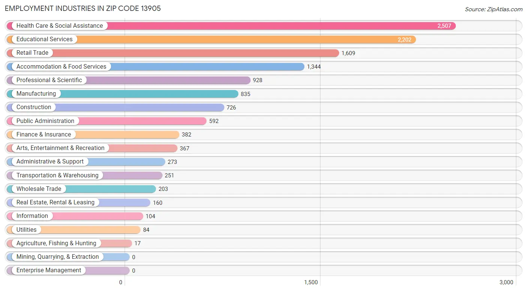
Task: Select the 928 value label
Action: click(258, 80)
